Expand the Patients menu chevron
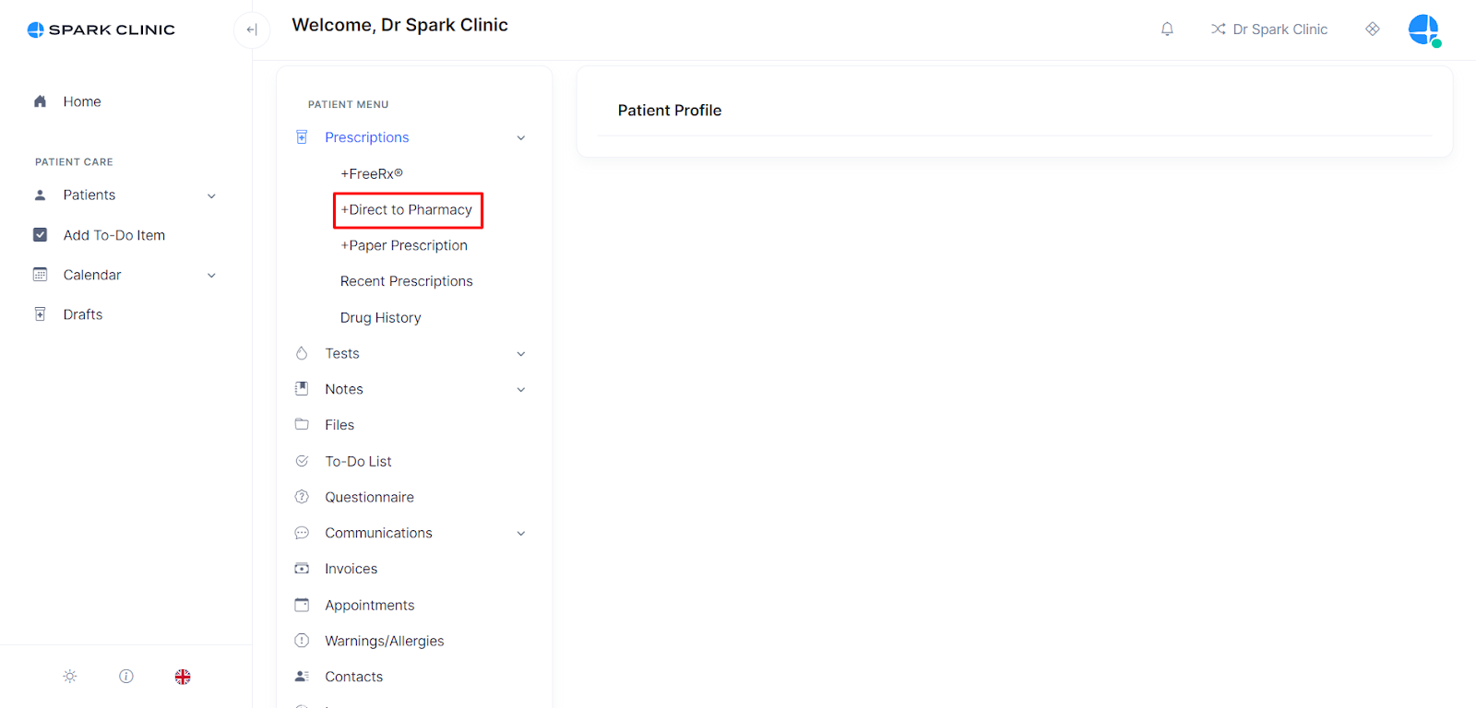 pyautogui.click(x=211, y=195)
